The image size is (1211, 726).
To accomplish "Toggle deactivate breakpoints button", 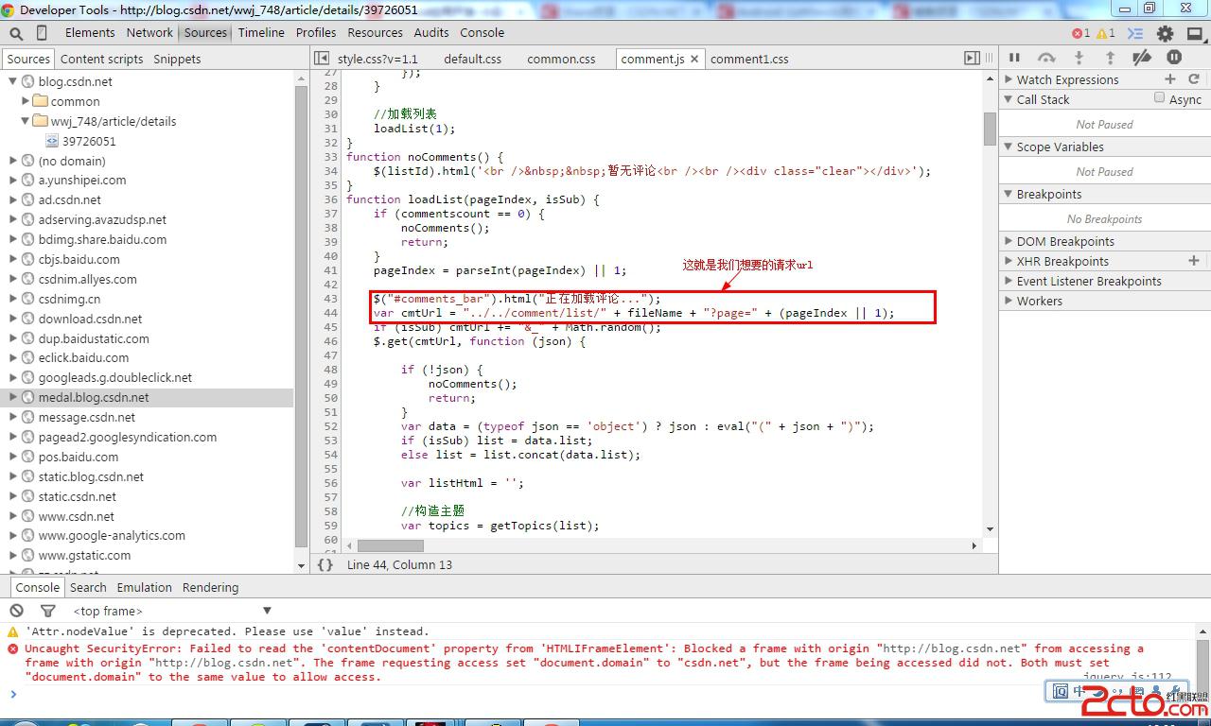I will coord(1142,58).
